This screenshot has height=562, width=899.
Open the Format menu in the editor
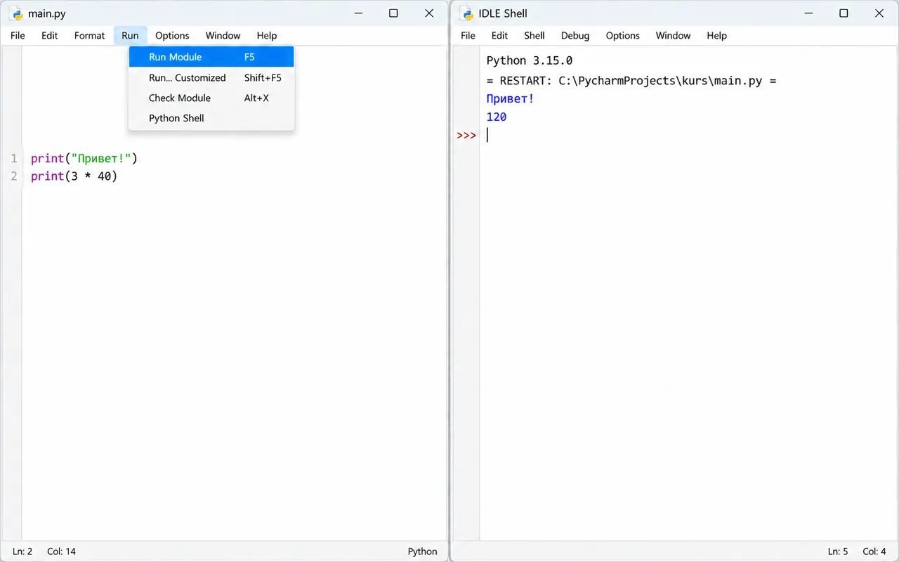(x=89, y=36)
